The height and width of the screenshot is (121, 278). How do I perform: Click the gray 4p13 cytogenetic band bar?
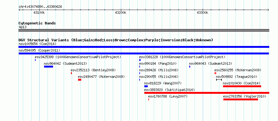[x=144, y=30]
